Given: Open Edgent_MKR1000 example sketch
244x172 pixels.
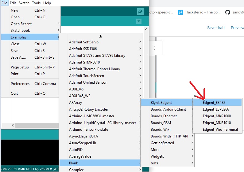Looking at the screenshot, I should 217,116.
